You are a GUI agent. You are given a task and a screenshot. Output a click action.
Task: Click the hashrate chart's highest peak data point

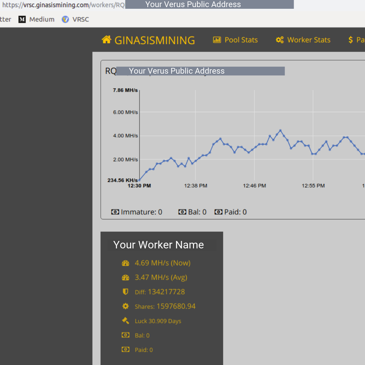pyautogui.click(x=280, y=130)
